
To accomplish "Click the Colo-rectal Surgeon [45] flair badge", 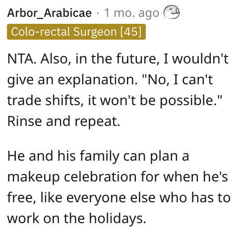I will (76, 32).
